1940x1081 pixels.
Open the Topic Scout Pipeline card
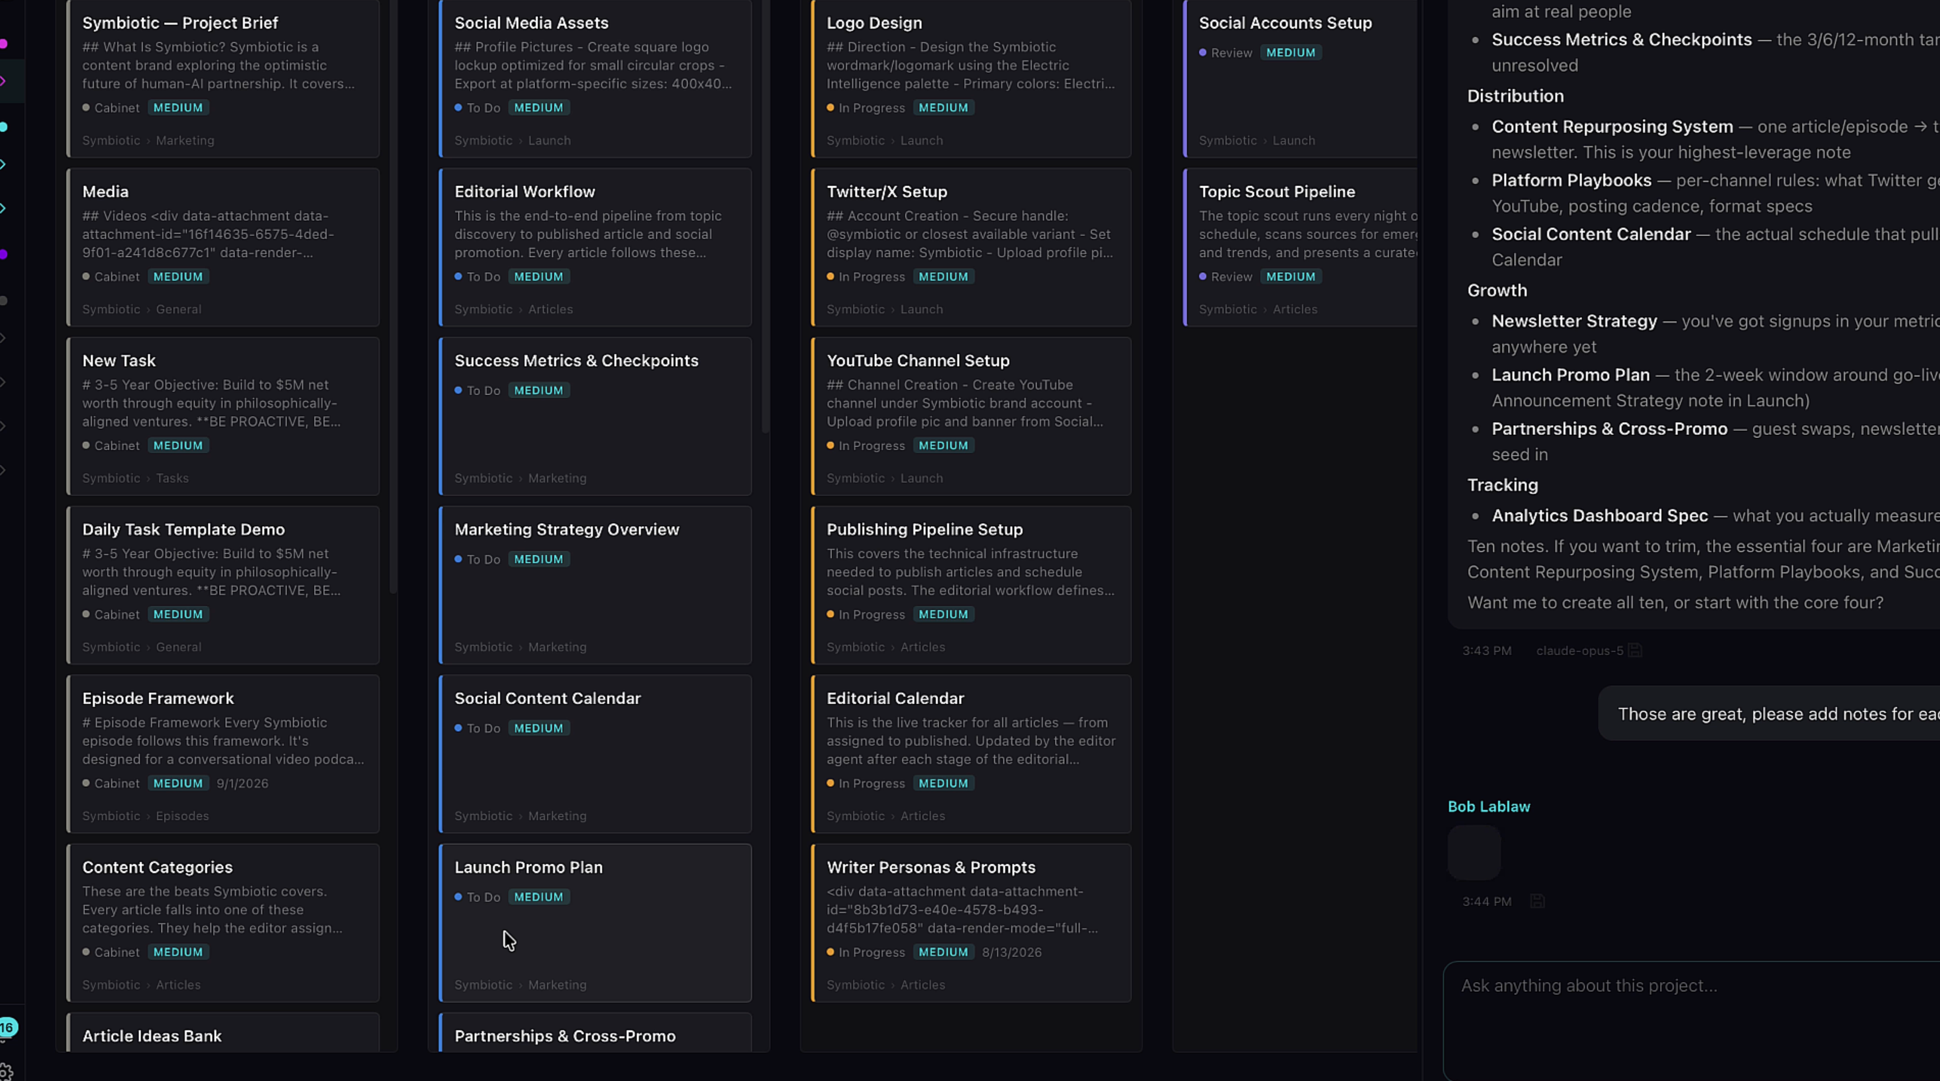[1300, 247]
